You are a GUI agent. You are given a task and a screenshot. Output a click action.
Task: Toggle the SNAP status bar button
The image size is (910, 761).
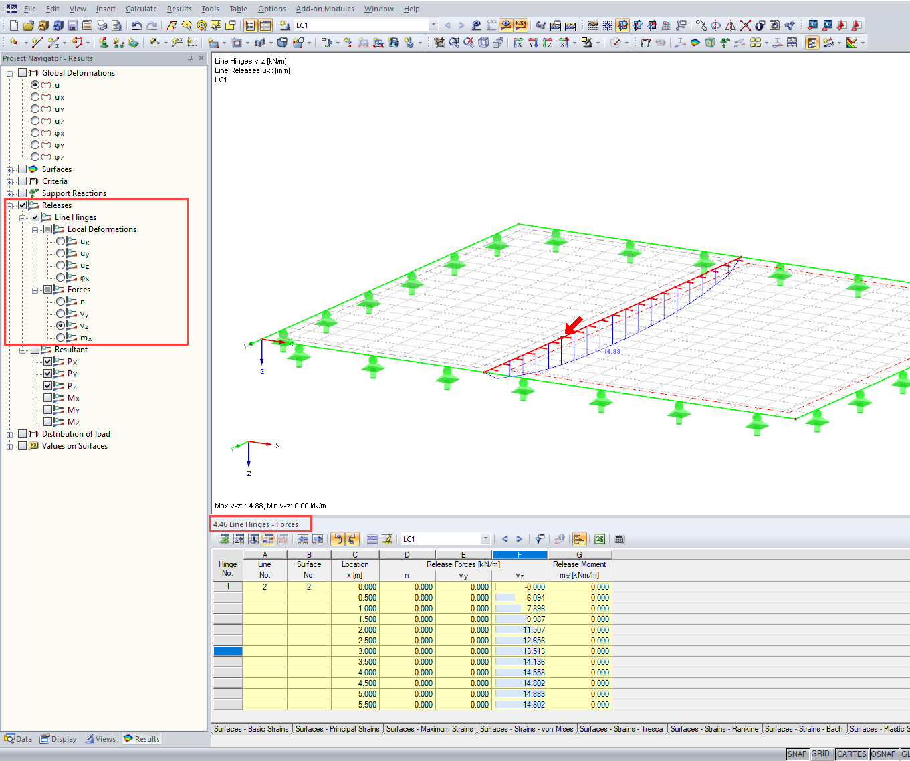tap(797, 754)
